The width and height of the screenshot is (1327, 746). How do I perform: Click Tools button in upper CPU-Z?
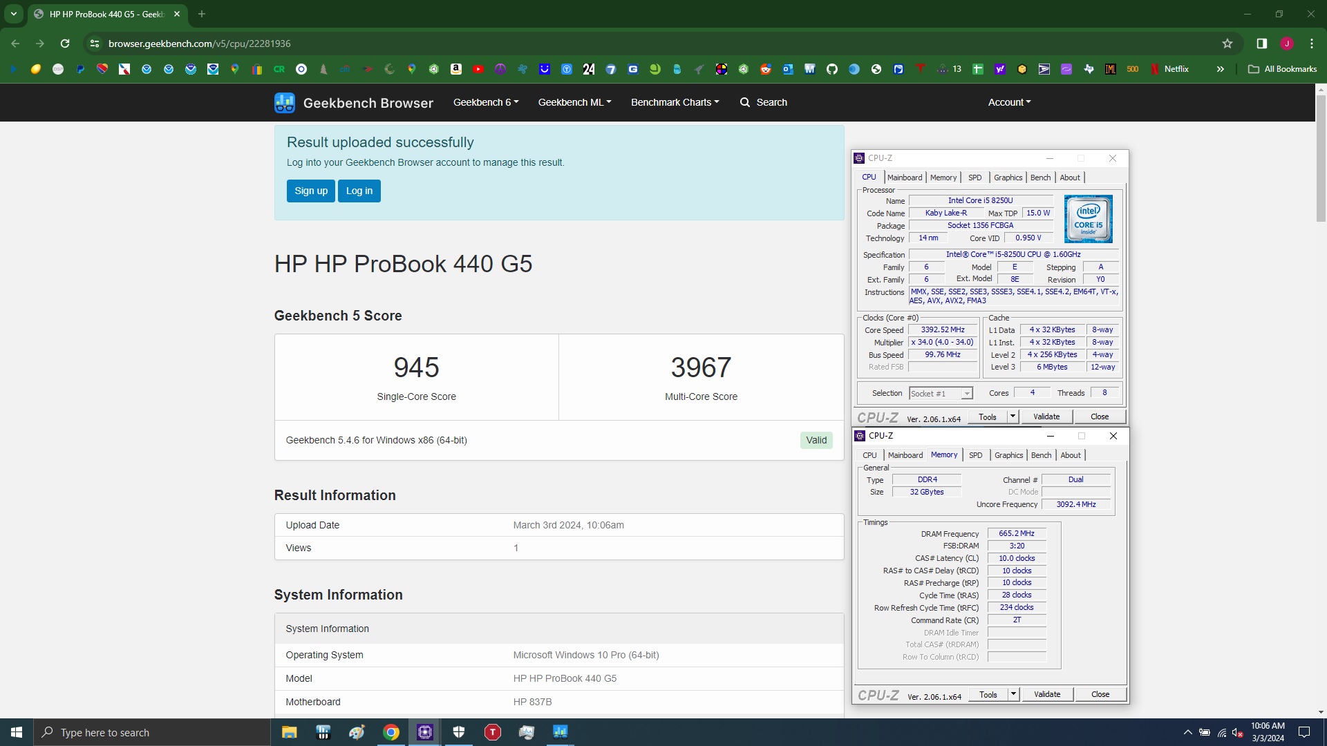tap(988, 417)
